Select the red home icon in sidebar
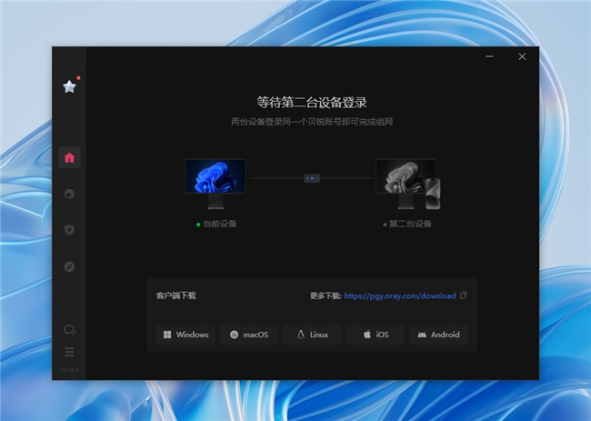 tap(69, 158)
